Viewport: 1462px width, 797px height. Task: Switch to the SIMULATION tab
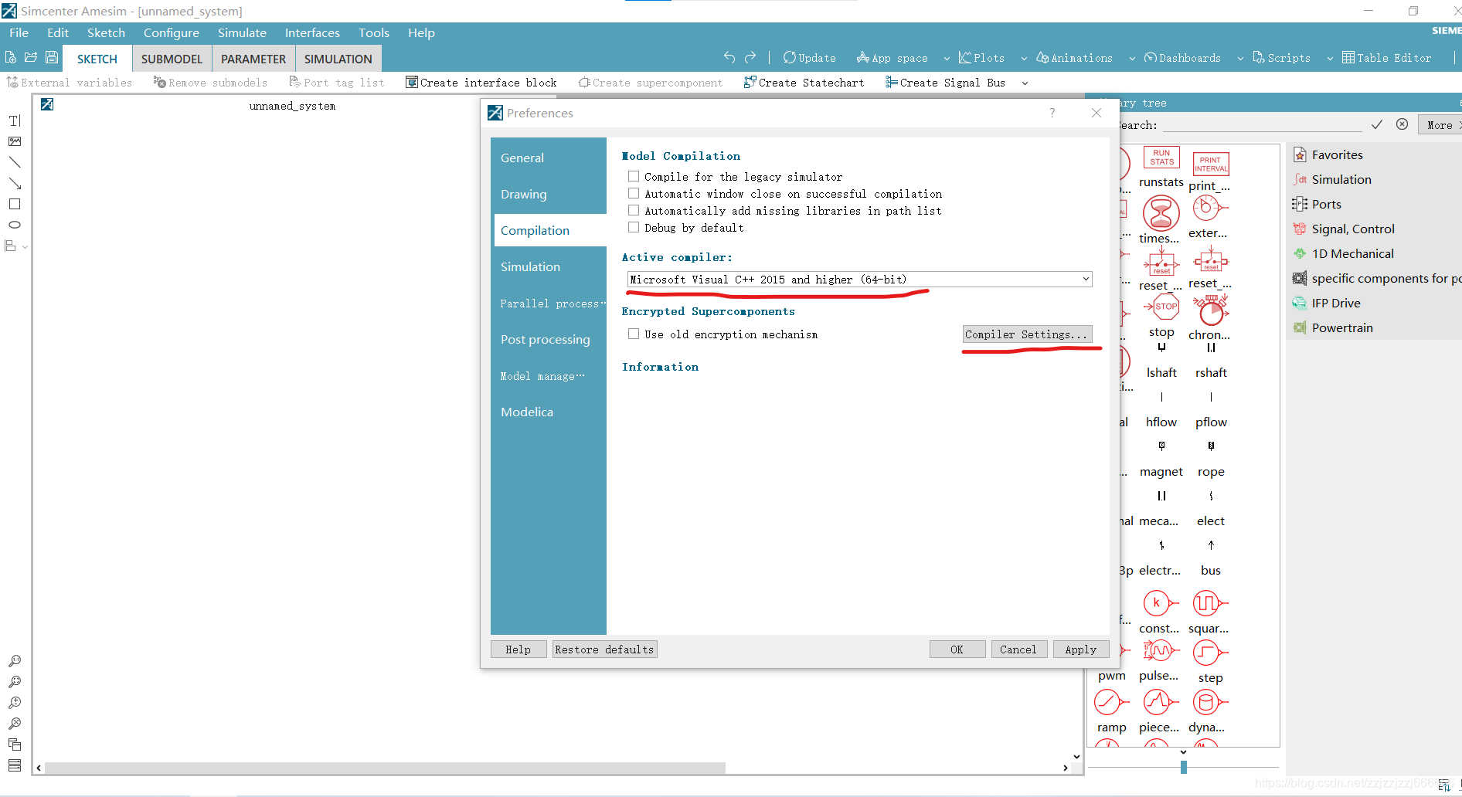pyautogui.click(x=338, y=59)
